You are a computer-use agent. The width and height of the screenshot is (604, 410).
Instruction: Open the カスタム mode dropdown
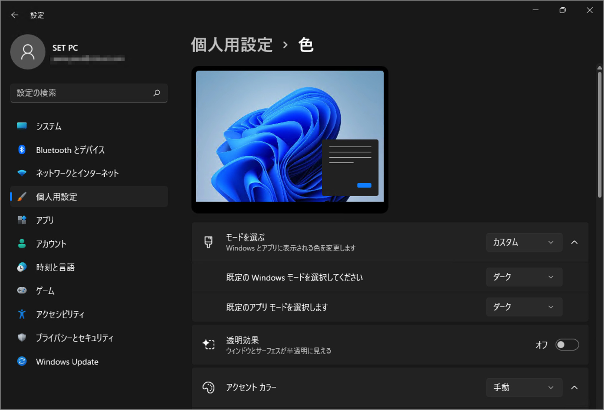pyautogui.click(x=524, y=242)
